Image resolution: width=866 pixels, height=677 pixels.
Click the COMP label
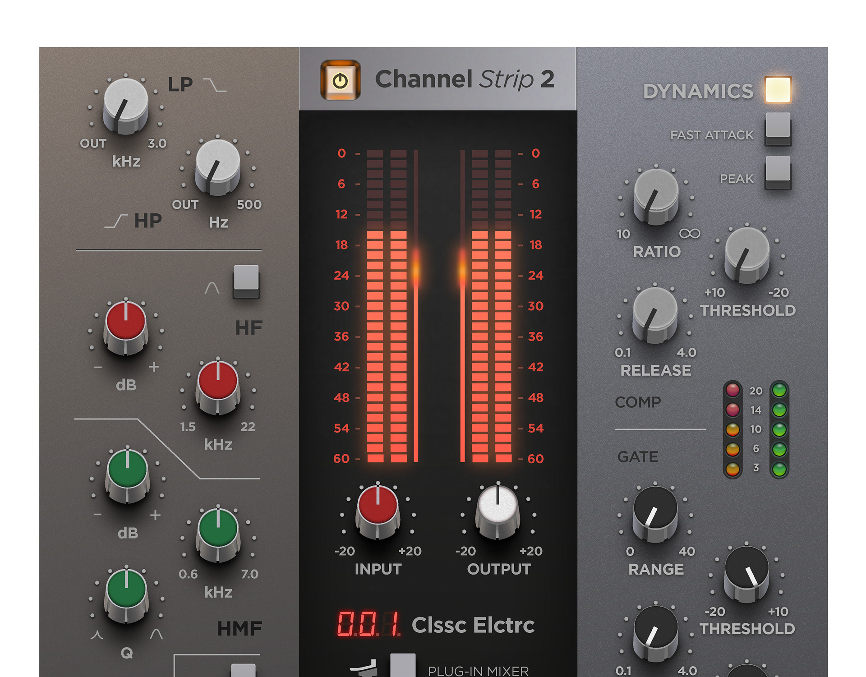click(638, 402)
